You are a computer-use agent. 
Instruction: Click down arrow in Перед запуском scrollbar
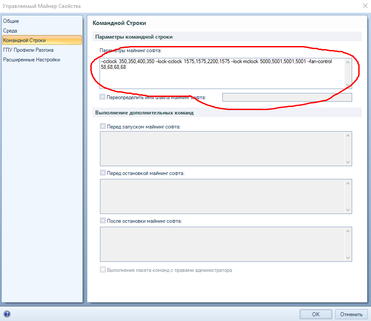click(x=348, y=162)
